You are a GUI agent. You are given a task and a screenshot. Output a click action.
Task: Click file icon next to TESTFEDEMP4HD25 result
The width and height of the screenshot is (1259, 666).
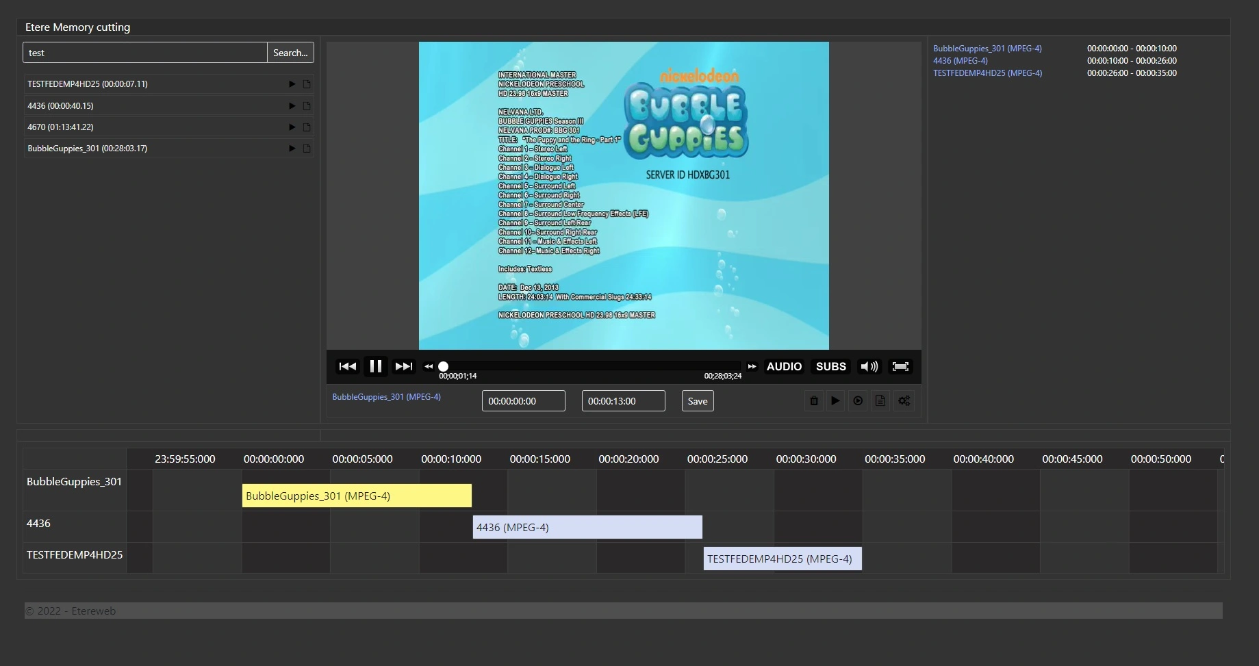click(307, 84)
